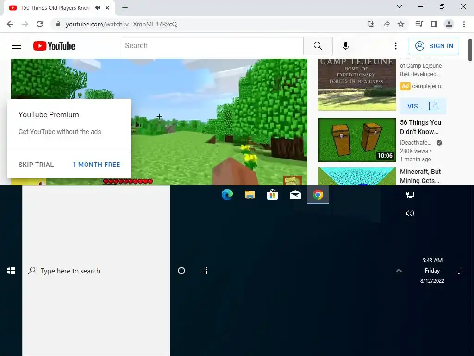Click the SIGN IN button
Viewport: 474px width, 356px height.
(434, 46)
